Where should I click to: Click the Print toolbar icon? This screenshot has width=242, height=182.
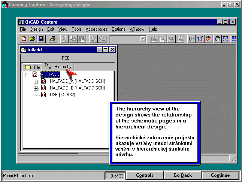(53, 39)
